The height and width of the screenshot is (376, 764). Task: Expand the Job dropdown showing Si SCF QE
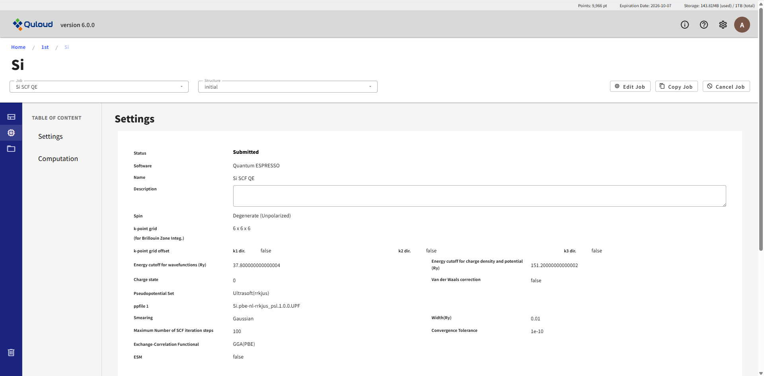click(x=99, y=87)
